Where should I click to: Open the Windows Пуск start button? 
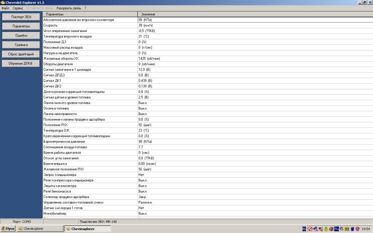click(x=8, y=229)
